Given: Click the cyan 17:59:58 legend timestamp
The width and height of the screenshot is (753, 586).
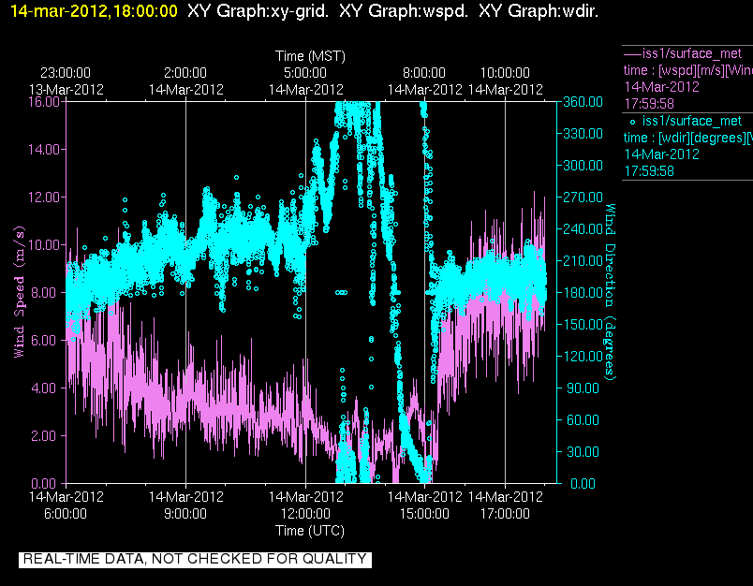Looking at the screenshot, I should [x=649, y=171].
